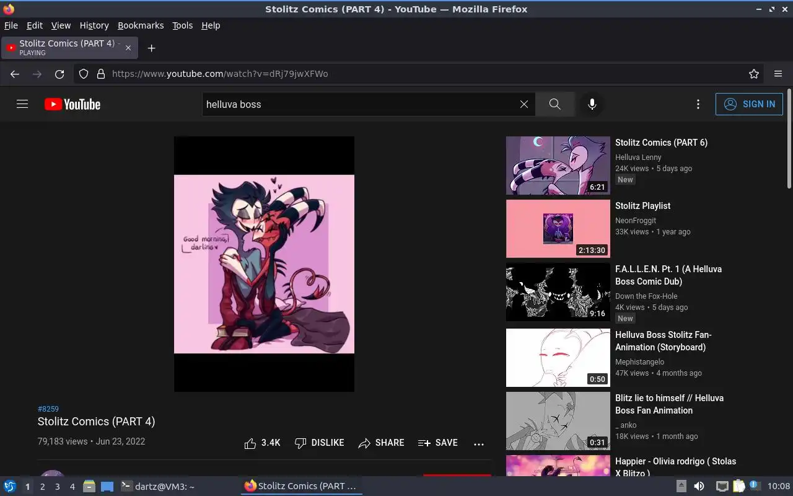This screenshot has width=793, height=496.
Task: Open Blitz lie to himself video title
Action: pos(669,404)
